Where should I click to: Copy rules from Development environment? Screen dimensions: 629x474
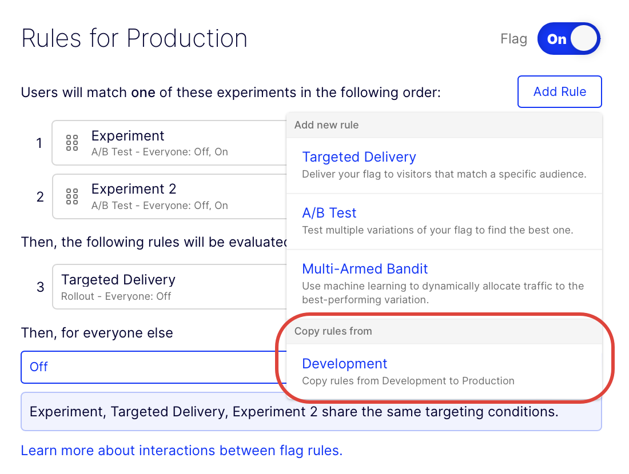pyautogui.click(x=344, y=364)
